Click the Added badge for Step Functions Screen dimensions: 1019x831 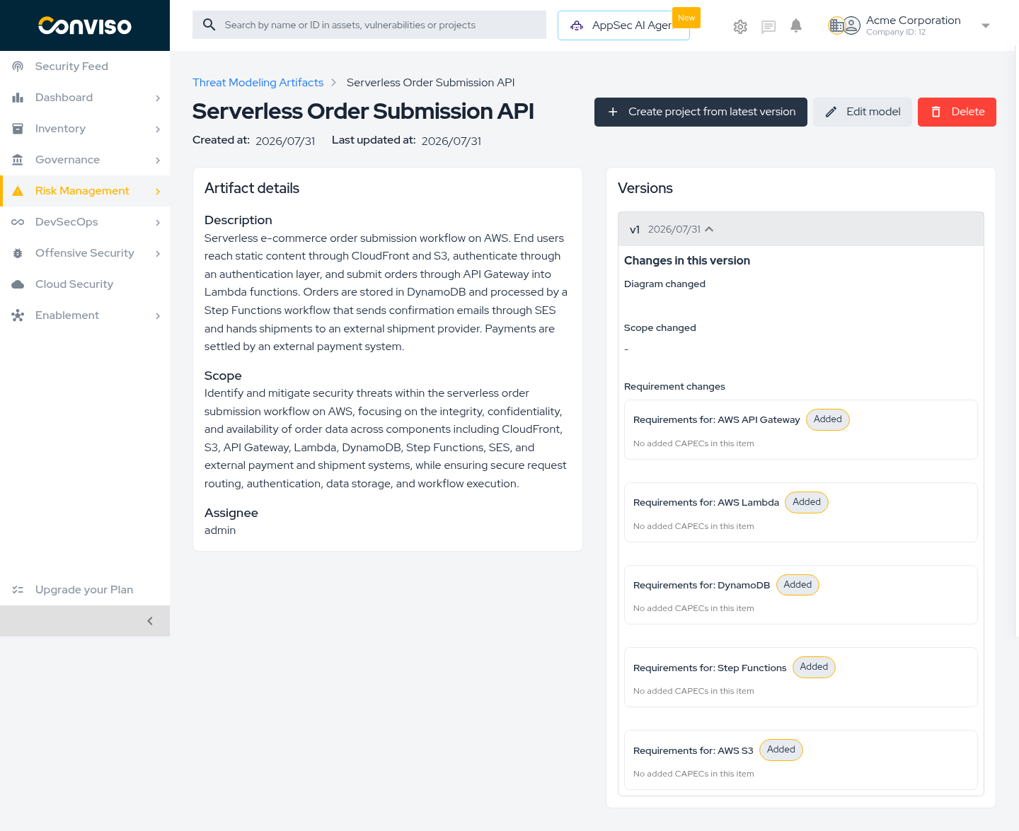(814, 667)
